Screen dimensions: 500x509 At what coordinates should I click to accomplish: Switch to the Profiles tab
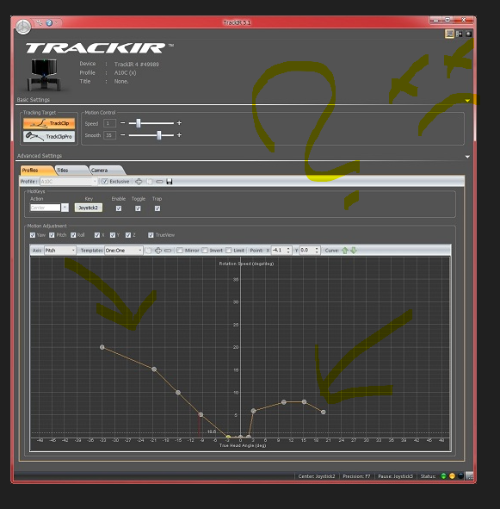(35, 171)
